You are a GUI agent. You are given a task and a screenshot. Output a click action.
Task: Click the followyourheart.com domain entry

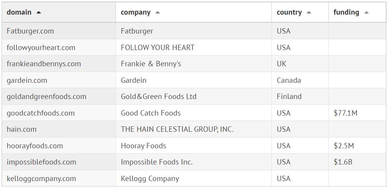point(41,47)
